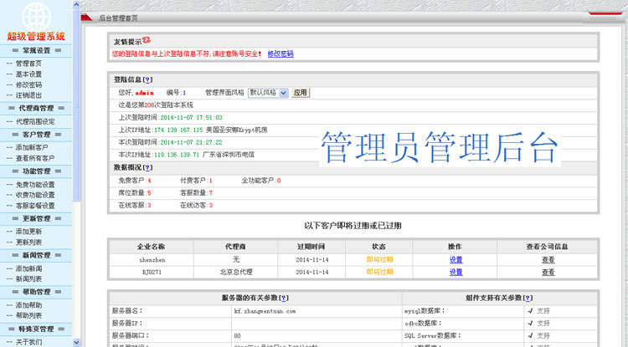Click the help link next to 数据概况
This screenshot has height=347, width=628.
(147, 167)
